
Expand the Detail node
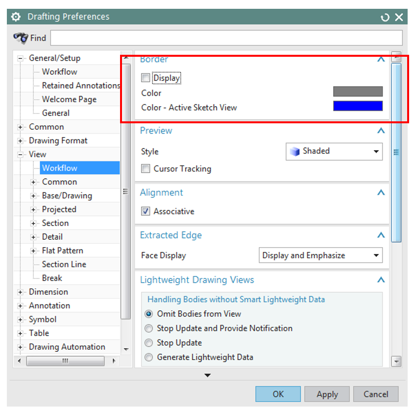coord(33,237)
